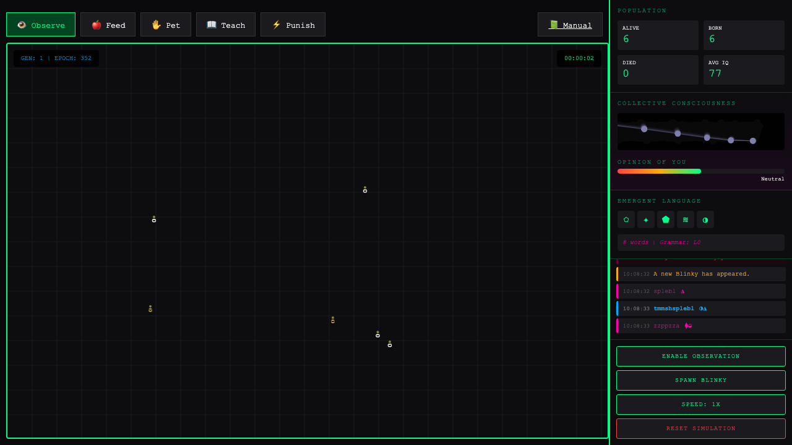The height and width of the screenshot is (445, 792).
Task: Expand the Collective Consciousness graph
Action: (x=700, y=131)
